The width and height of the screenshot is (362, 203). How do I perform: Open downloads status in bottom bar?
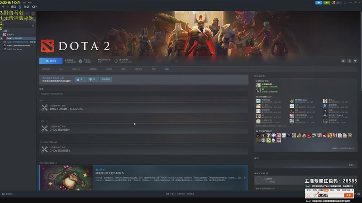180,194
